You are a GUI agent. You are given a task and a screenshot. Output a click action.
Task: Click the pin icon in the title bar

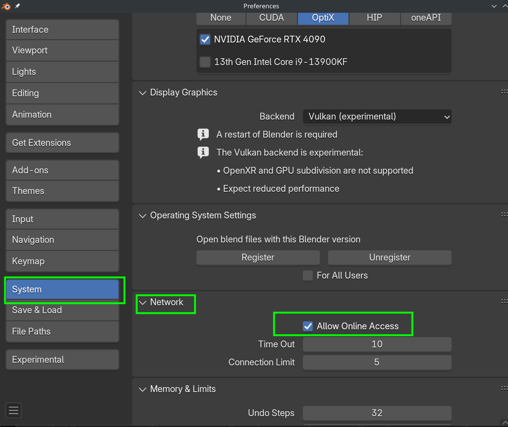coord(17,6)
